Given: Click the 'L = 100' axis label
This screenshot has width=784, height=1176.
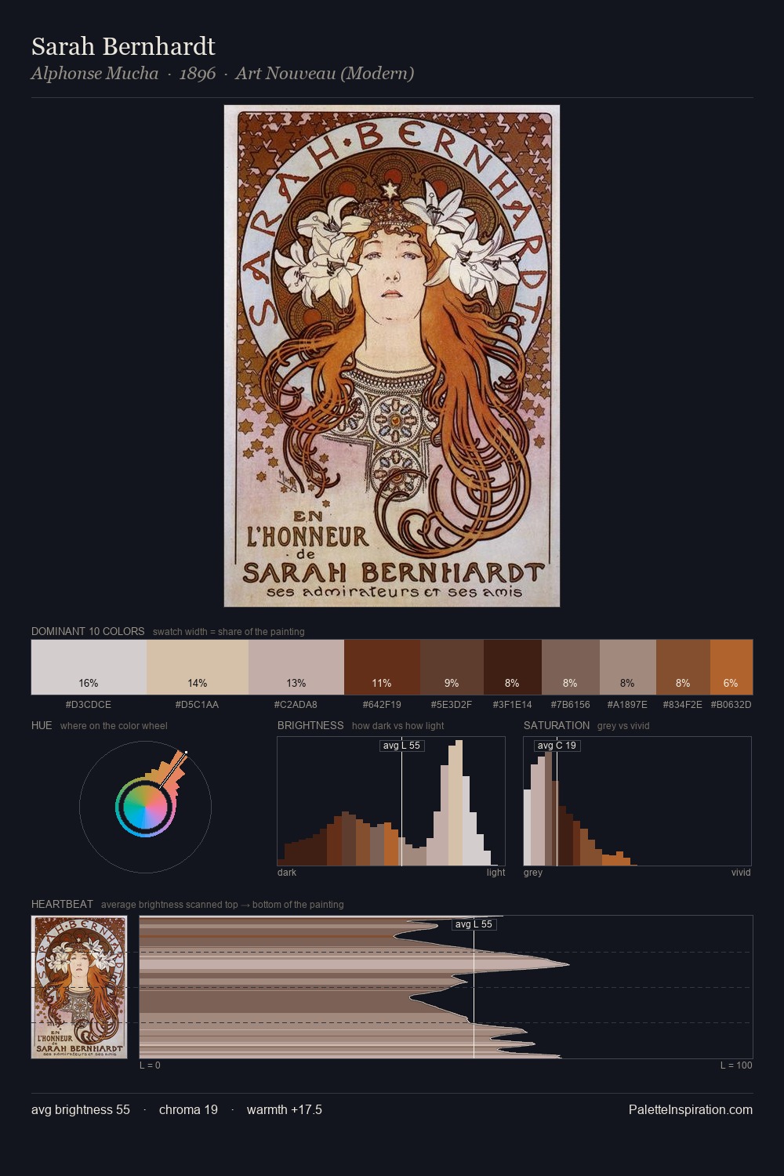Looking at the screenshot, I should point(736,1065).
